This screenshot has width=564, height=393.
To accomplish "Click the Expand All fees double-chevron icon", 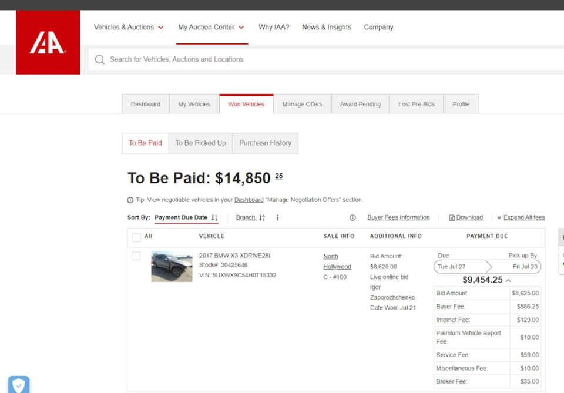I will point(499,217).
